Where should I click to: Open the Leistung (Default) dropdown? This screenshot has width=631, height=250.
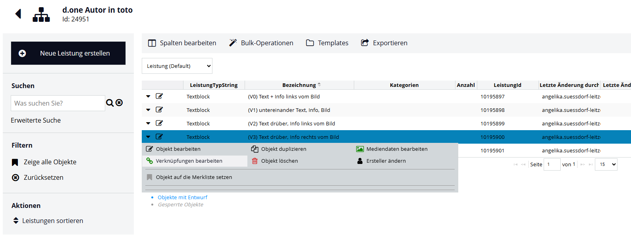click(177, 66)
